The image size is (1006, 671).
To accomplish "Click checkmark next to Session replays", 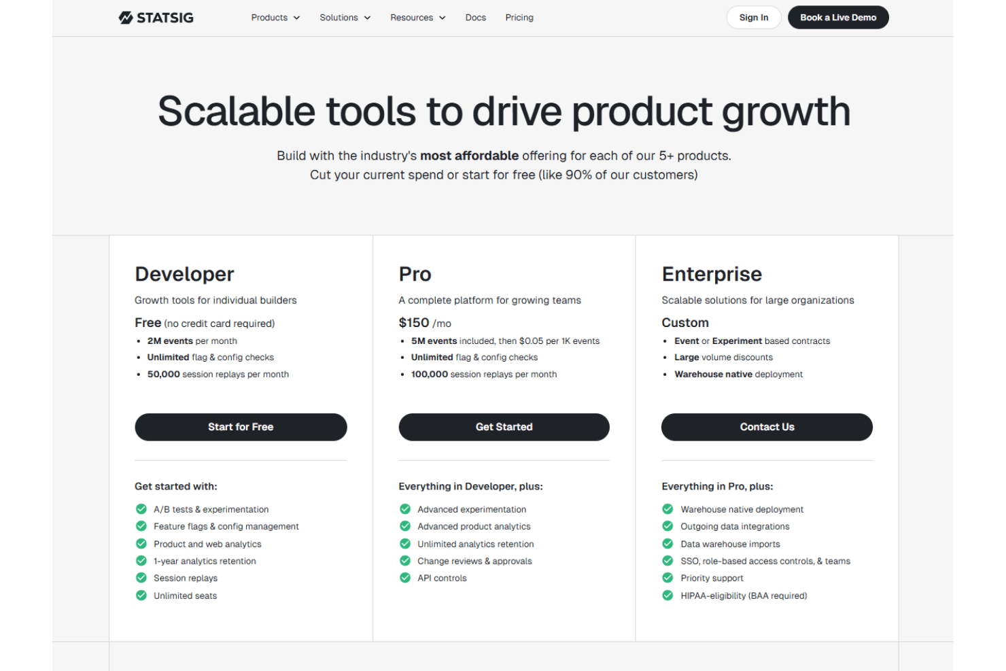I will [141, 578].
